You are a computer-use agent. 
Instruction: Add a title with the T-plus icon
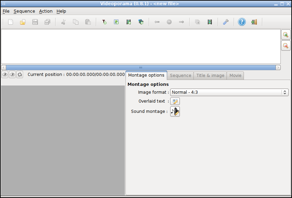point(104,22)
